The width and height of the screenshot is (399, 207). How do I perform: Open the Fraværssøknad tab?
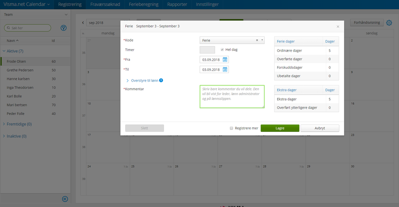tap(105, 4)
